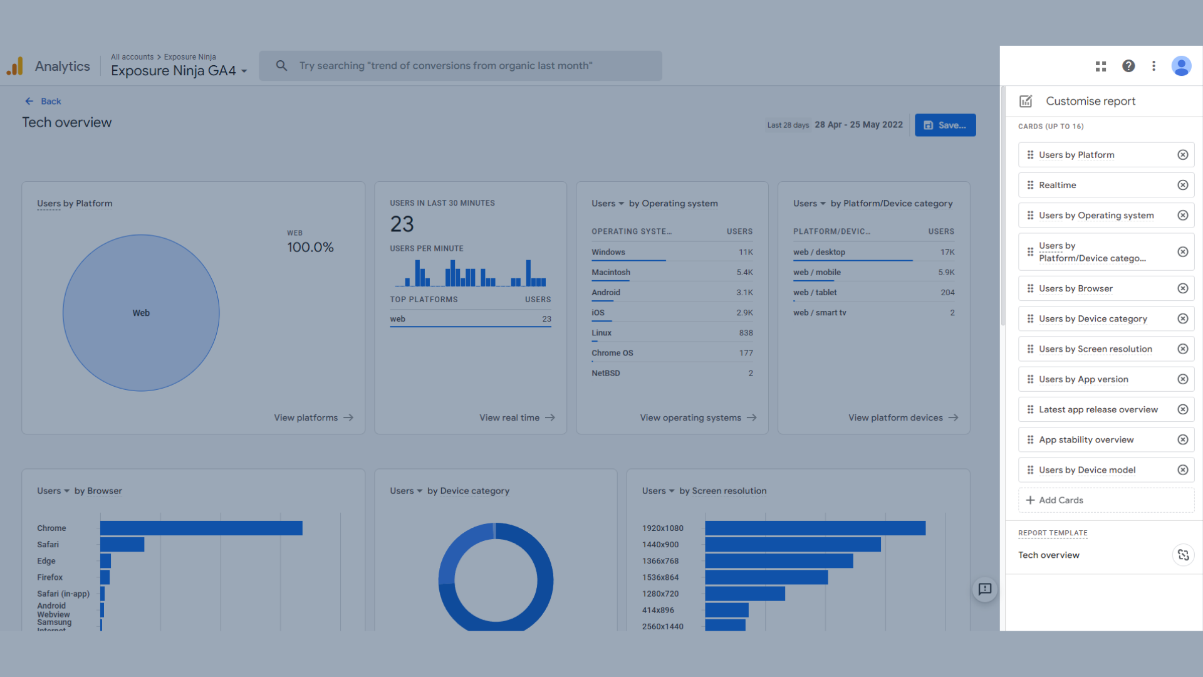Click the Save button

click(945, 125)
